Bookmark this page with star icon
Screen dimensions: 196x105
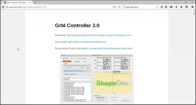pos(162,7)
